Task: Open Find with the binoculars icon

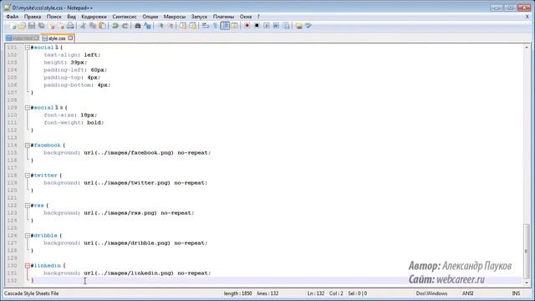Action: (x=137, y=26)
